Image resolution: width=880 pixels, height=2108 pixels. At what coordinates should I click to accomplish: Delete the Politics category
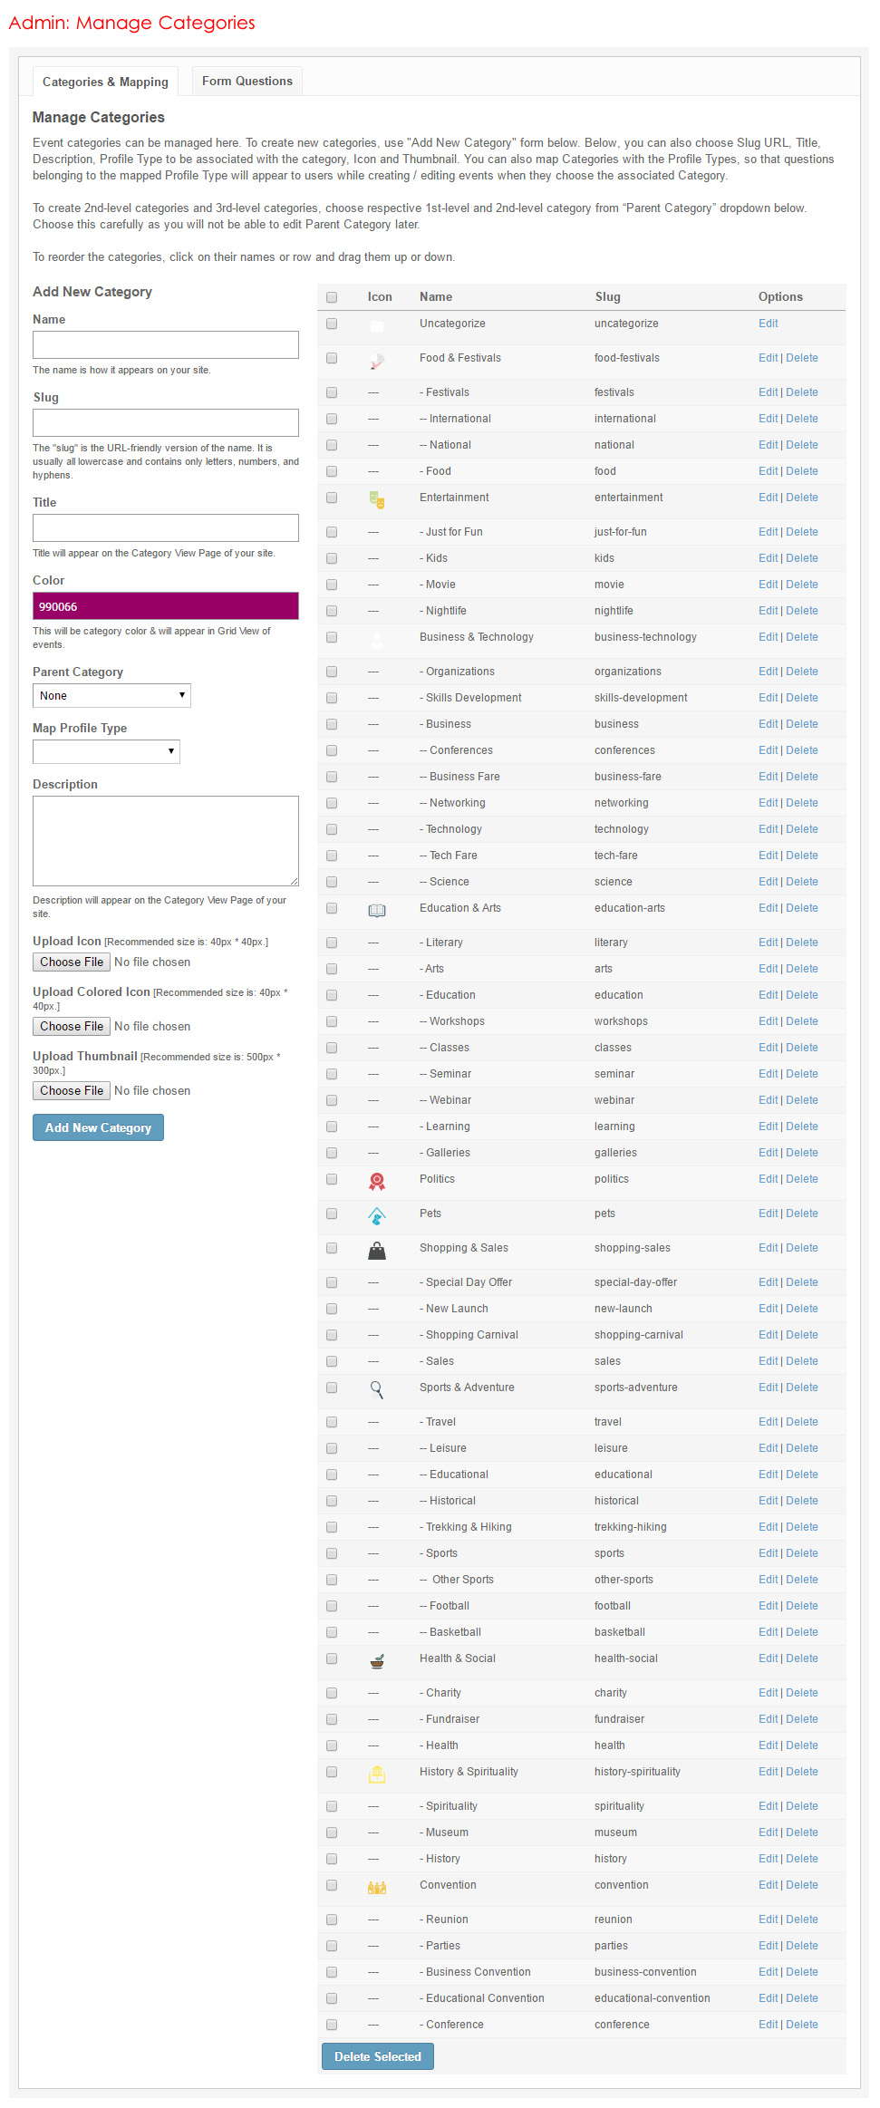tap(801, 1179)
